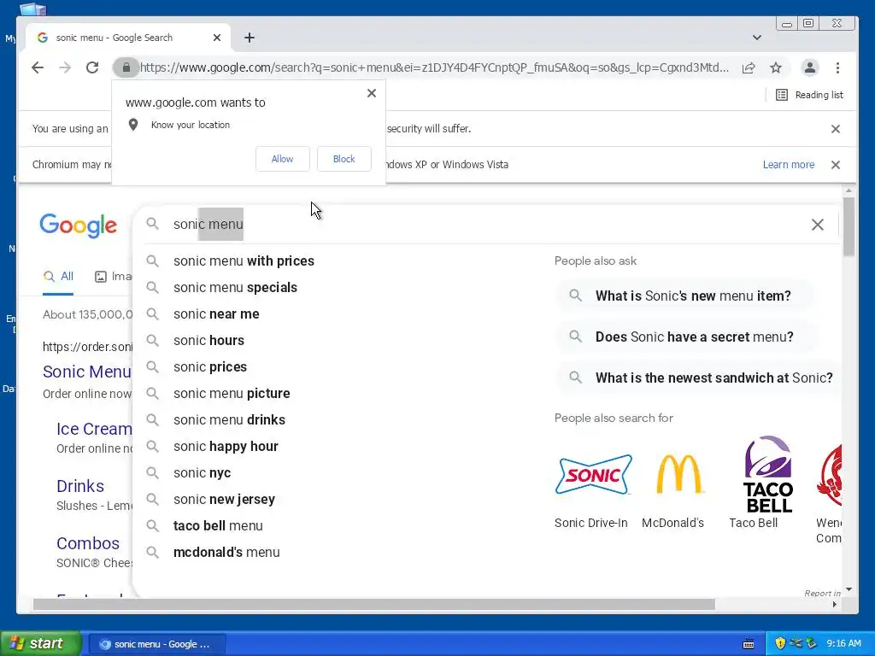Share this page using the share icon

(749, 67)
